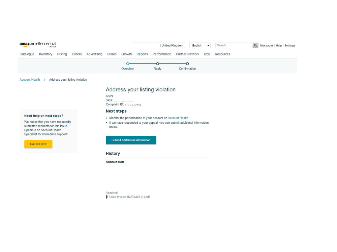Click the PDF attachment file icon
The image size is (337, 252).
pos(106,197)
